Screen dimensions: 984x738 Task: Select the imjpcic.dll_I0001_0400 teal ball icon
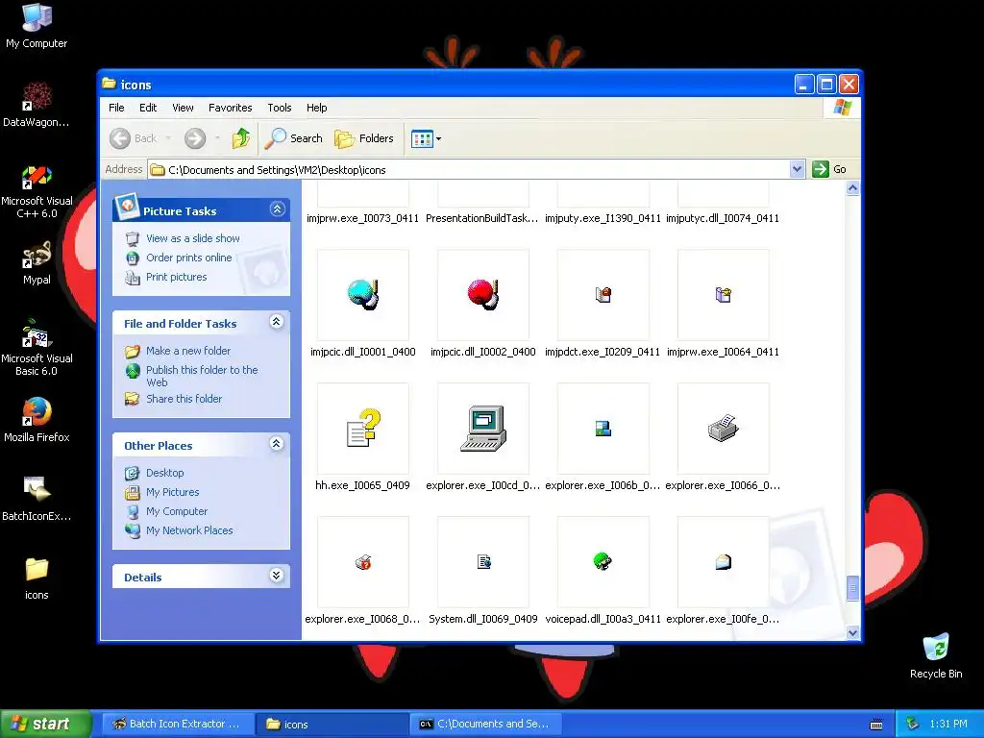pos(363,294)
